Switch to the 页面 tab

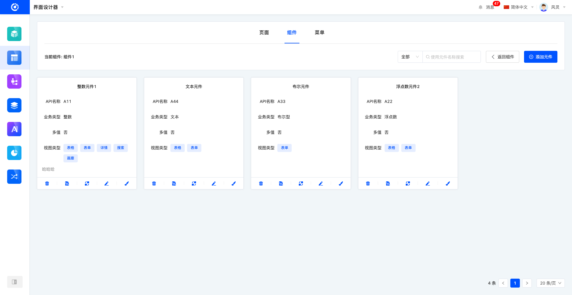point(264,32)
